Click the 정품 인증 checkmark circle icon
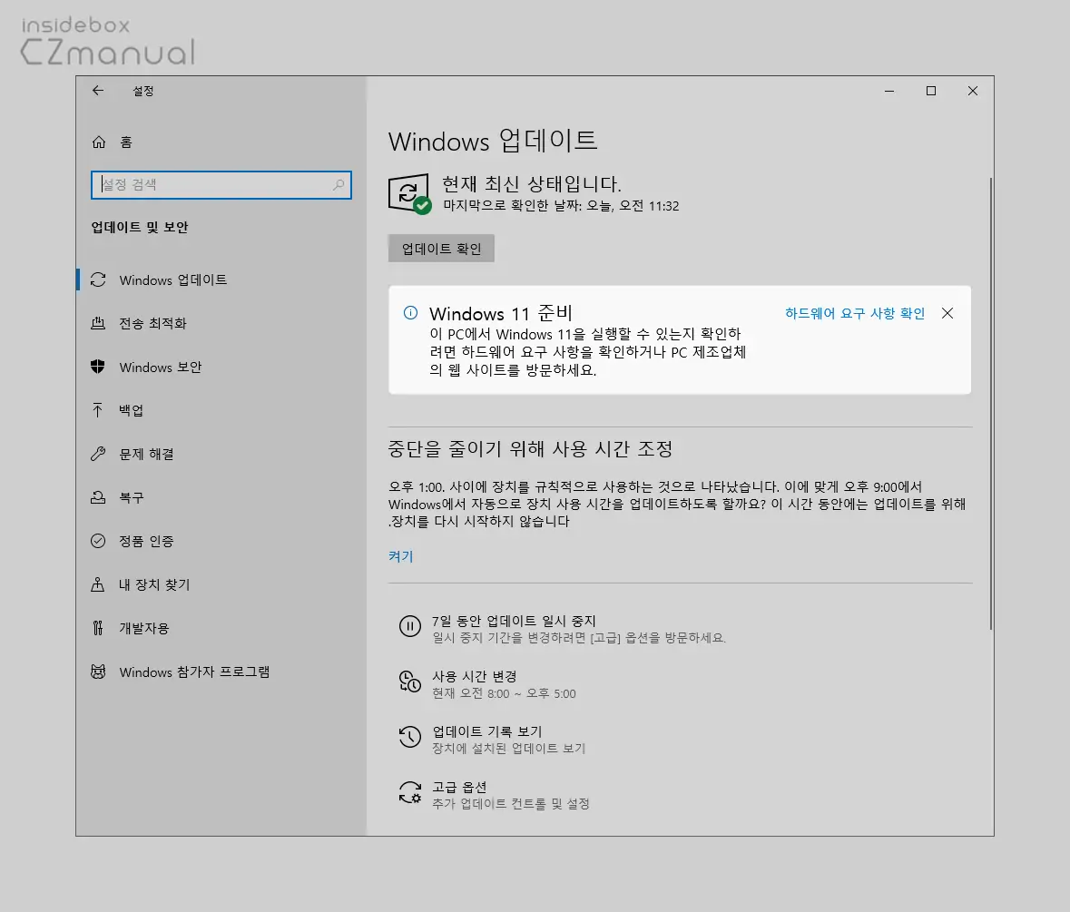The height and width of the screenshot is (912, 1070). click(98, 541)
